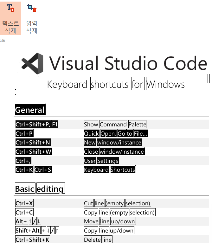Click 'File...' in the Ctrl+P row

(141, 133)
